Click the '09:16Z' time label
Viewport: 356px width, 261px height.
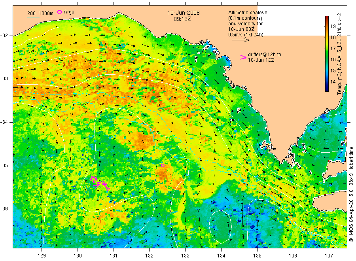click(x=182, y=19)
